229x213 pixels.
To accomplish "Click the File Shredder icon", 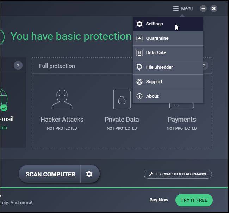I will point(140,67).
